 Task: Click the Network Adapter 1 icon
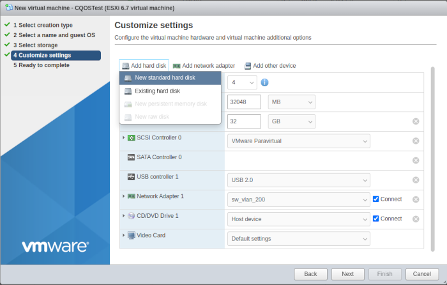pyautogui.click(x=131, y=196)
